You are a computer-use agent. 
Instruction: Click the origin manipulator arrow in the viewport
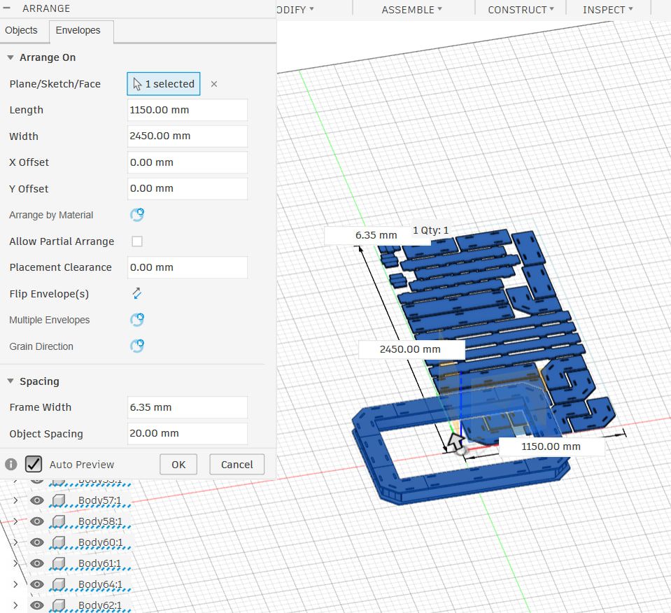(x=455, y=442)
